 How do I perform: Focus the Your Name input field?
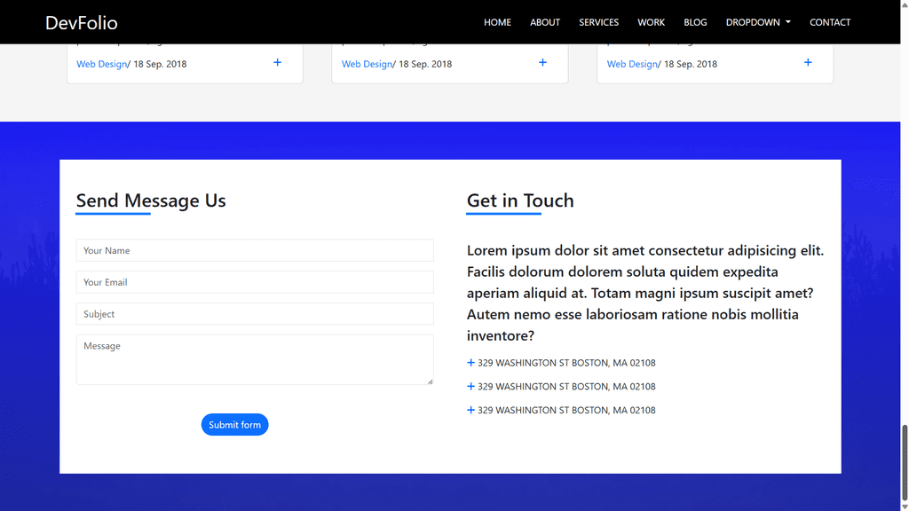click(x=255, y=251)
